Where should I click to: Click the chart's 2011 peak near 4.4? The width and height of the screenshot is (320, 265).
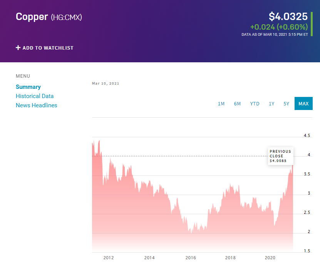tap(99, 141)
